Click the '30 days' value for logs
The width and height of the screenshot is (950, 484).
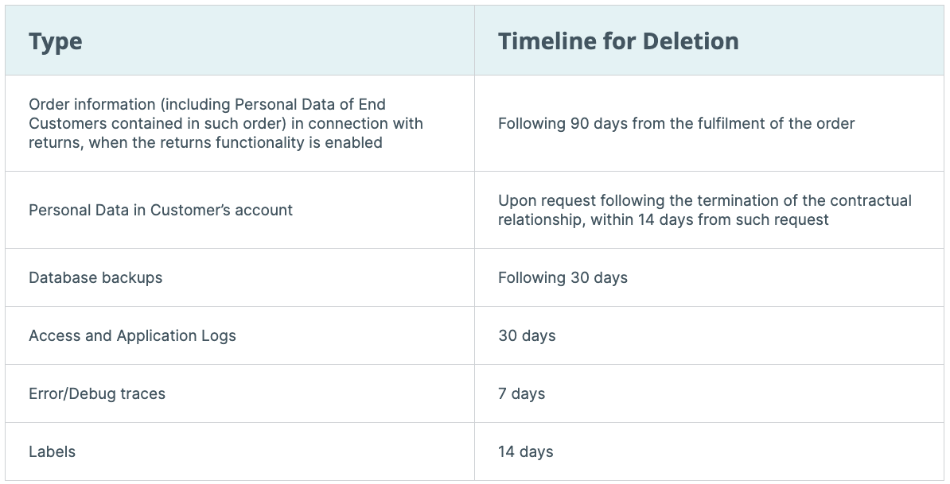click(527, 335)
